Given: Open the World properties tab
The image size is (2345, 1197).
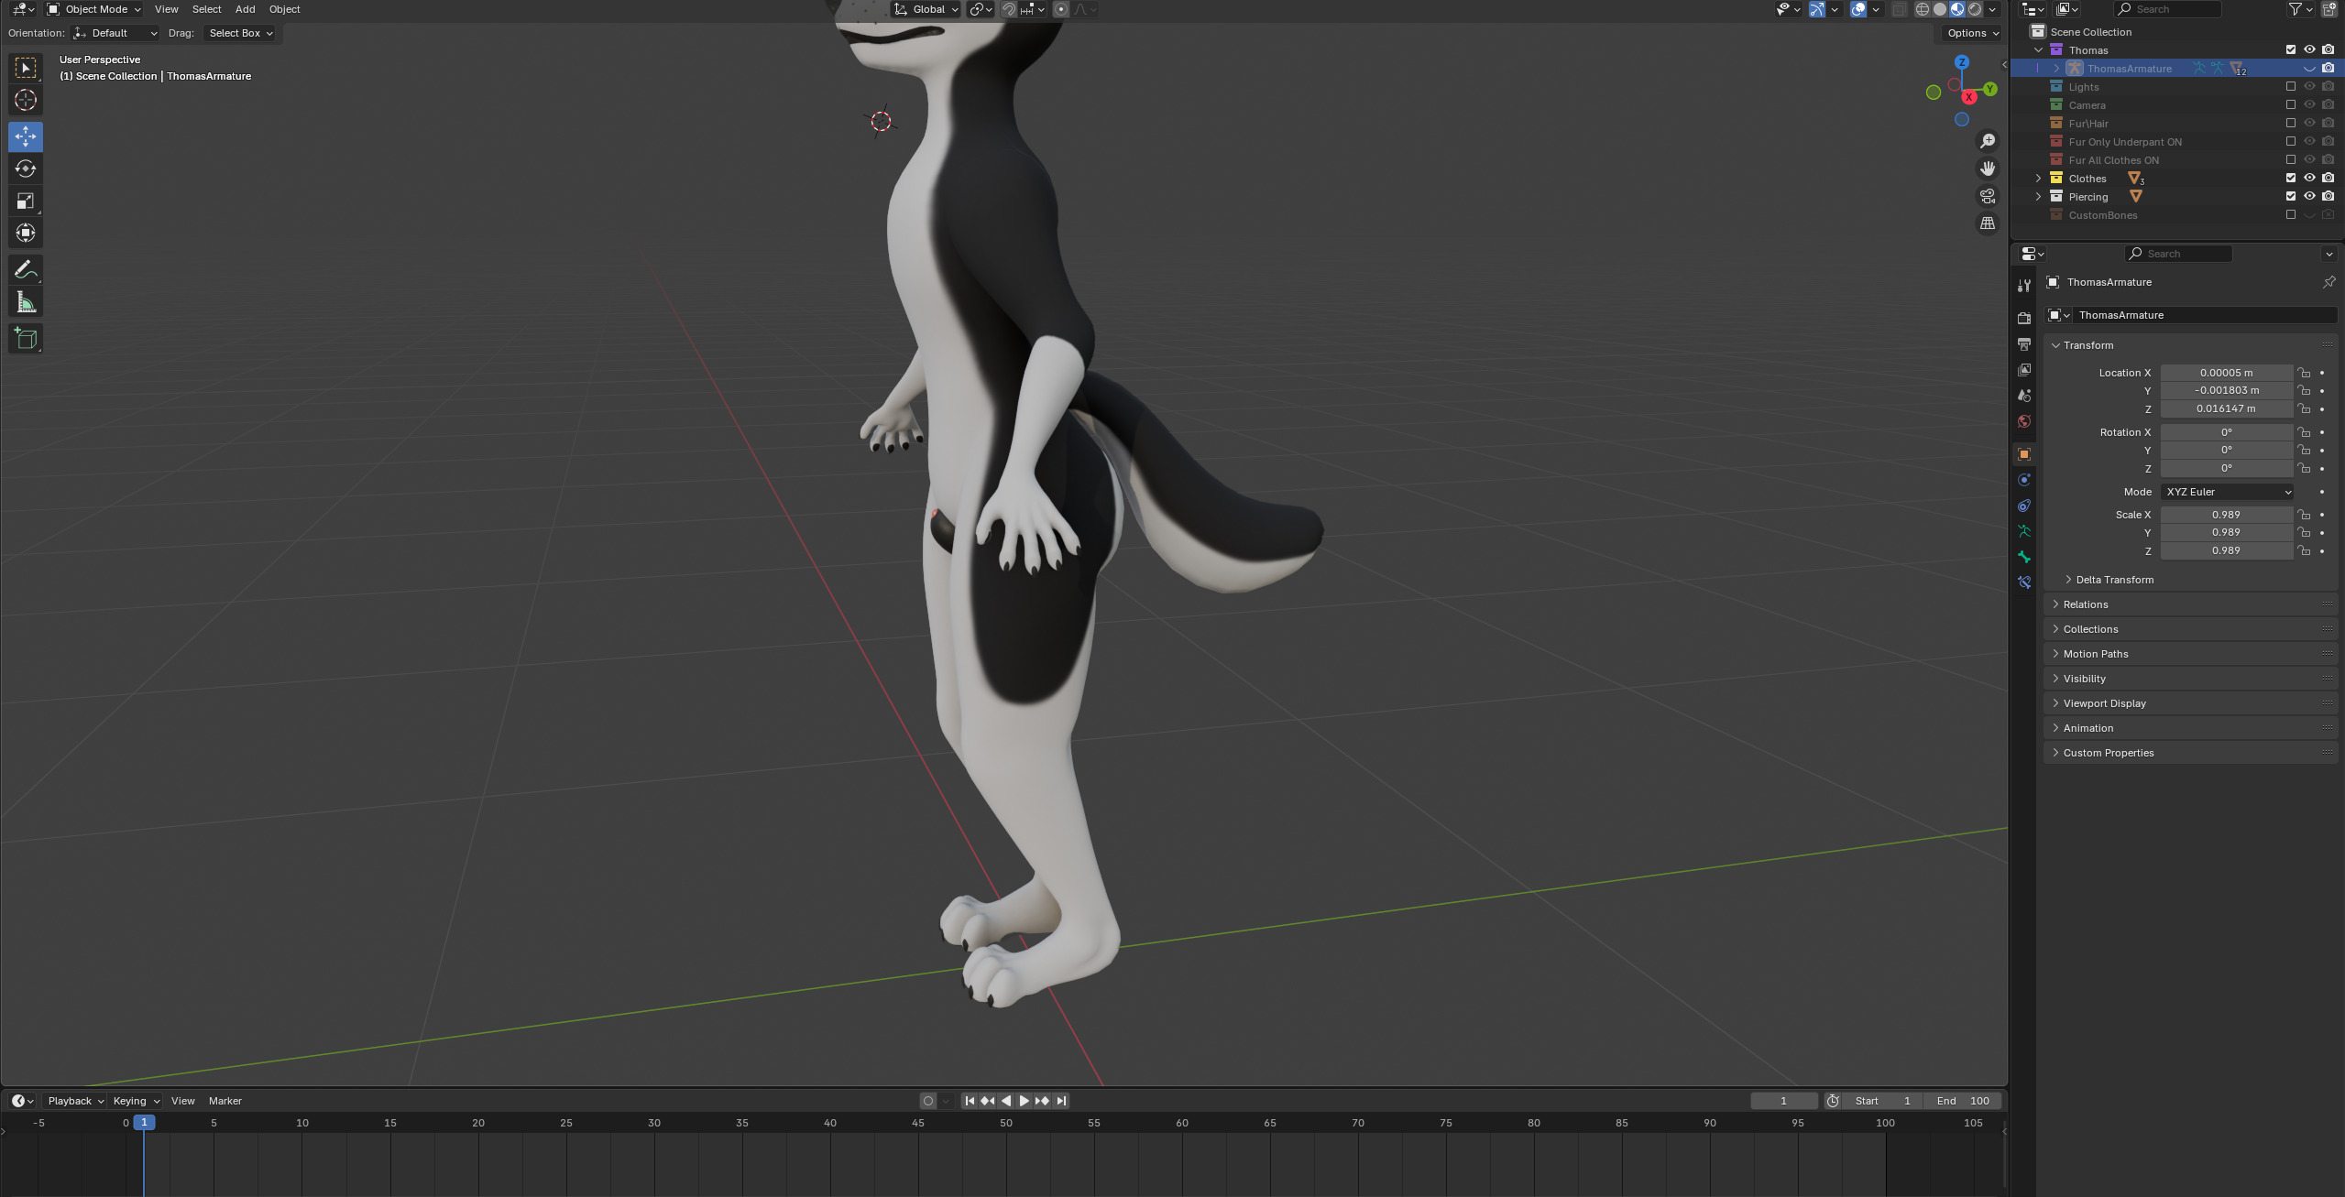Looking at the screenshot, I should pos(2024,421).
